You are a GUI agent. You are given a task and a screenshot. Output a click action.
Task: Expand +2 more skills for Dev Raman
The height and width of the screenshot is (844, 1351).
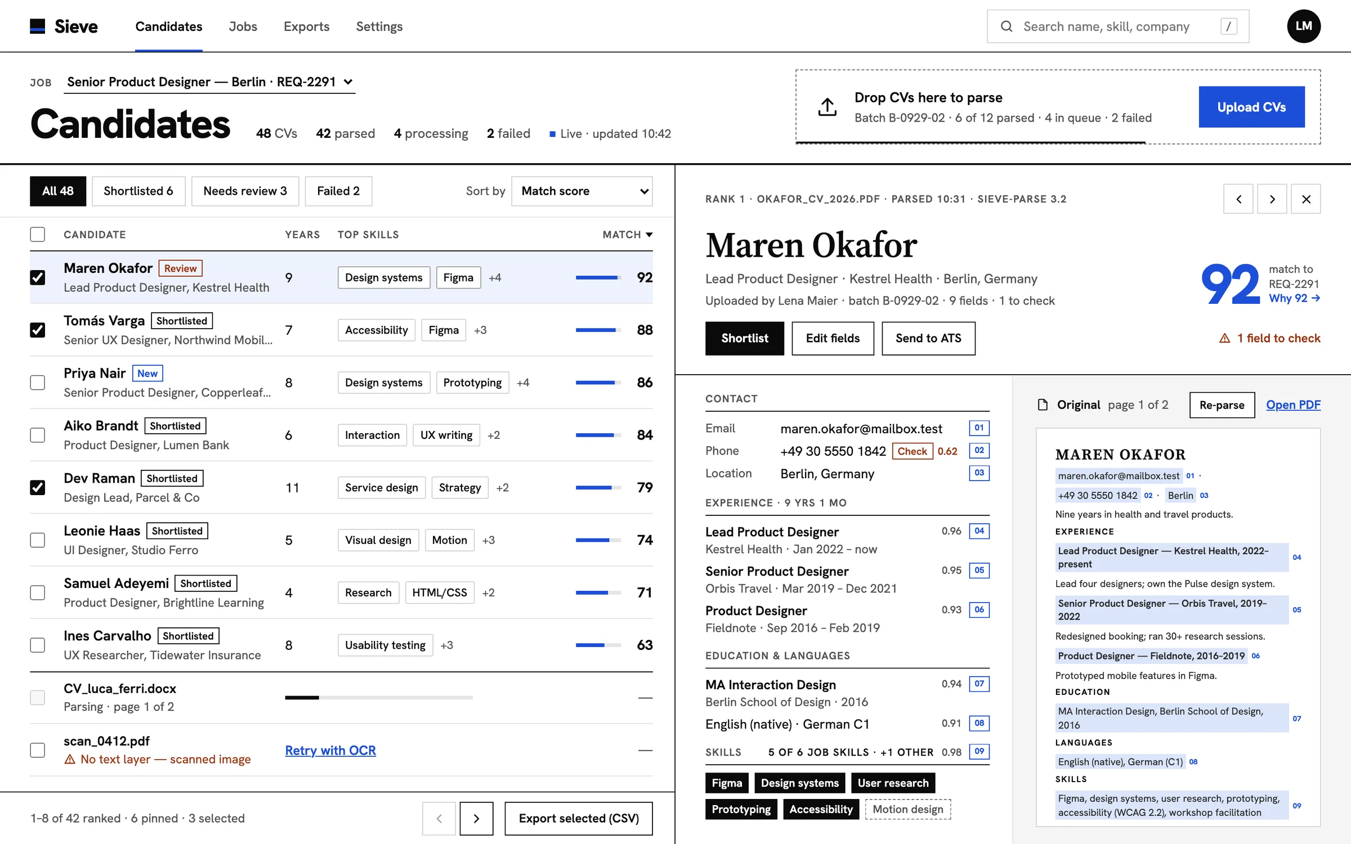503,488
